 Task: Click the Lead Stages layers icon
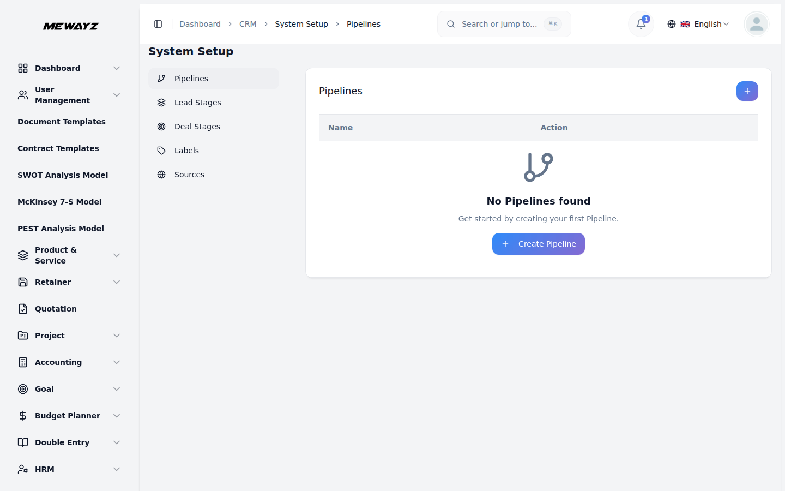(161, 102)
